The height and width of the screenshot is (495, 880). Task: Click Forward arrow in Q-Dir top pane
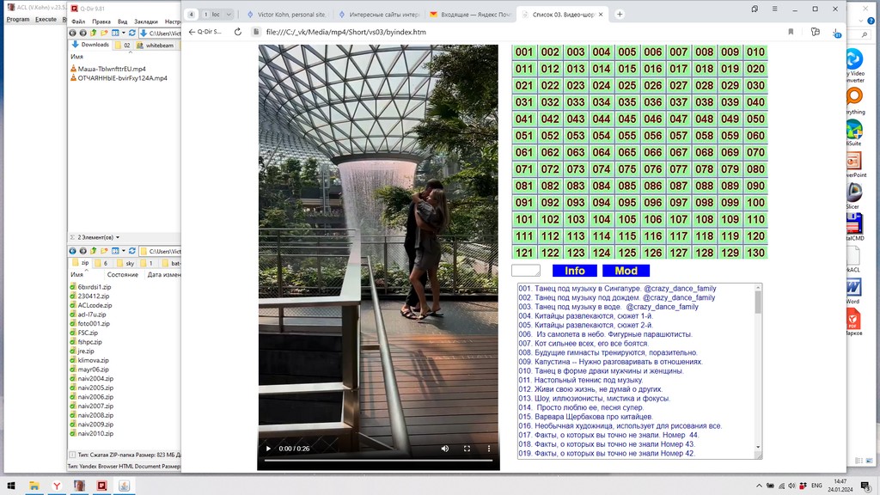(x=82, y=34)
